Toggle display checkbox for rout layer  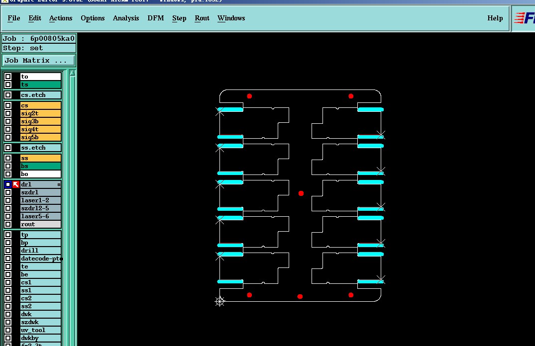click(8, 224)
